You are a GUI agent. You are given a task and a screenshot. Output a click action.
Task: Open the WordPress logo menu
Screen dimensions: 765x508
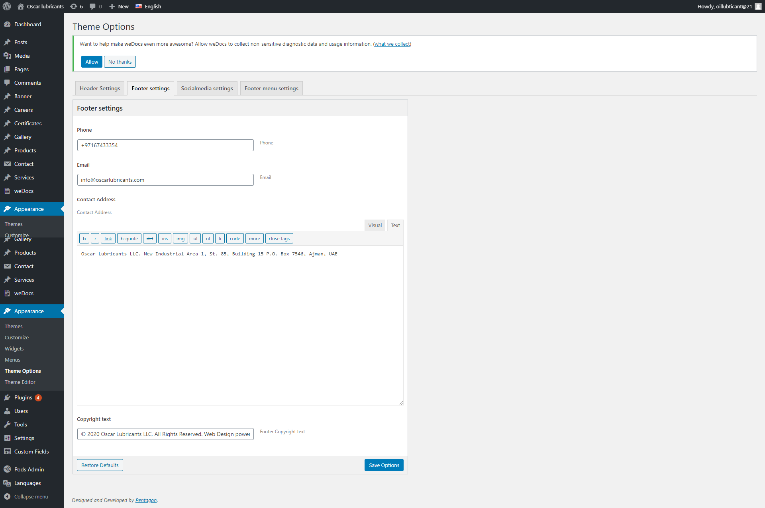click(x=7, y=6)
